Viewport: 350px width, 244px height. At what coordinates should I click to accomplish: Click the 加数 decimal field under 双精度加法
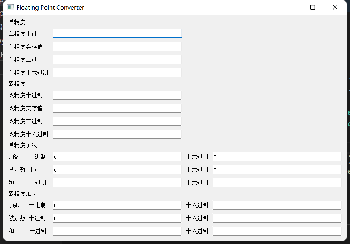tap(117, 205)
